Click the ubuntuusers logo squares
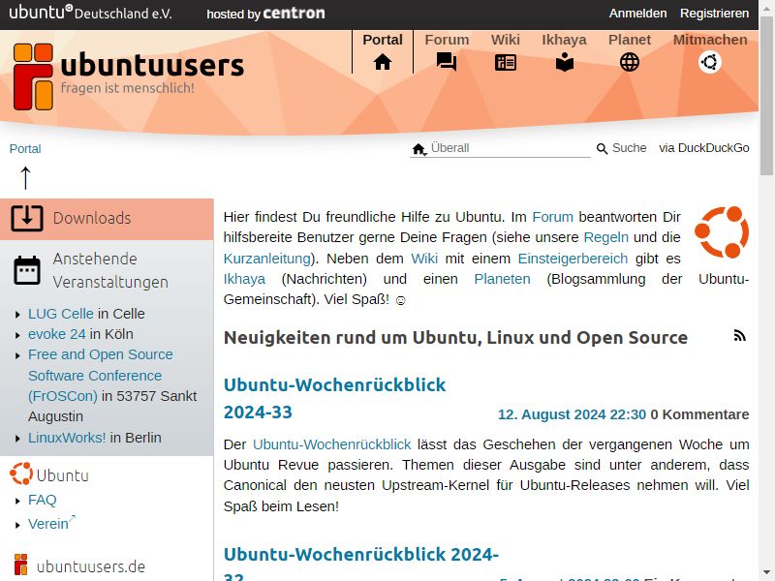Image resolution: width=775 pixels, height=581 pixels. coord(33,76)
